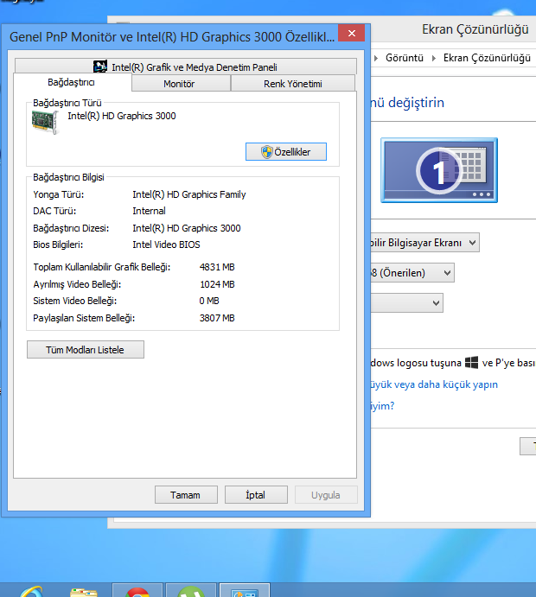Cancel with the İptal button

pos(256,494)
